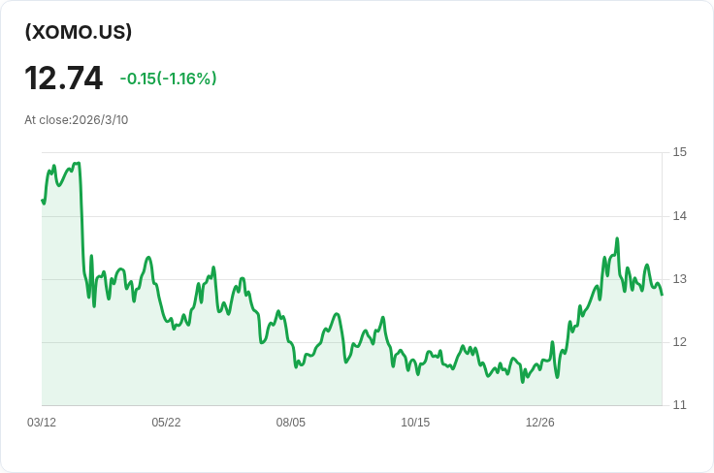
Task: Click the line's starting point at 03/12
Action: click(43, 200)
